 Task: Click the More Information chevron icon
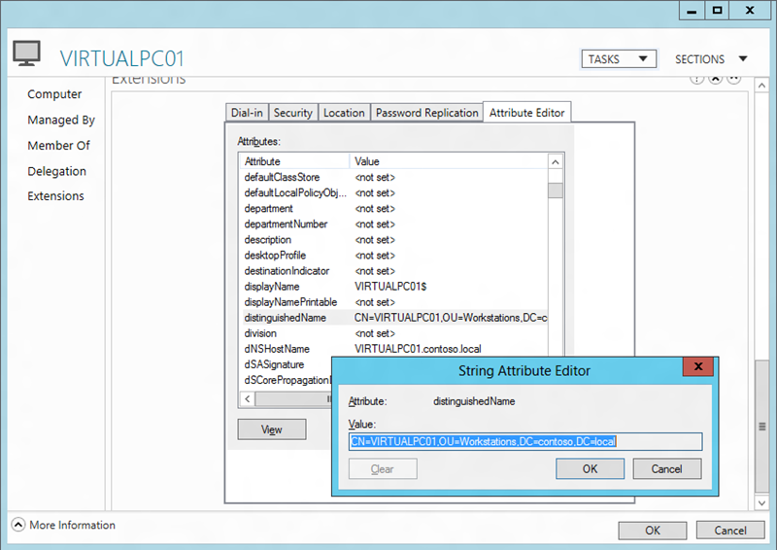point(18,526)
